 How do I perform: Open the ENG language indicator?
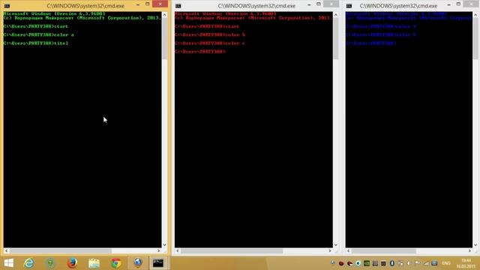pyautogui.click(x=446, y=263)
